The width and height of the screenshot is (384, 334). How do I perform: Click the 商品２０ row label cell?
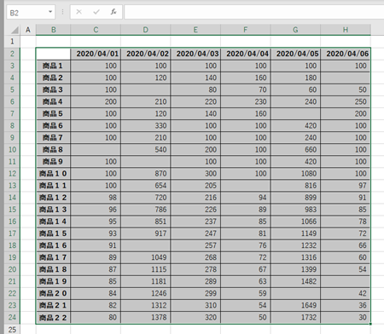click(x=53, y=293)
